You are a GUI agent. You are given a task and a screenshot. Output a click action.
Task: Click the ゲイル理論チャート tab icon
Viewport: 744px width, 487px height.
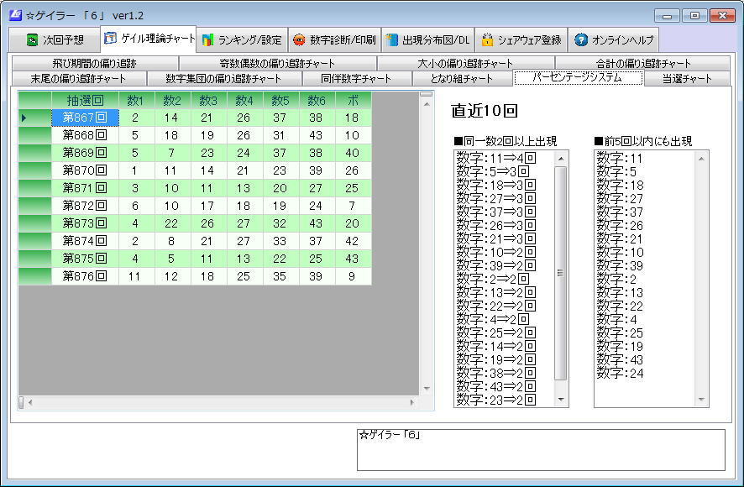(x=110, y=39)
